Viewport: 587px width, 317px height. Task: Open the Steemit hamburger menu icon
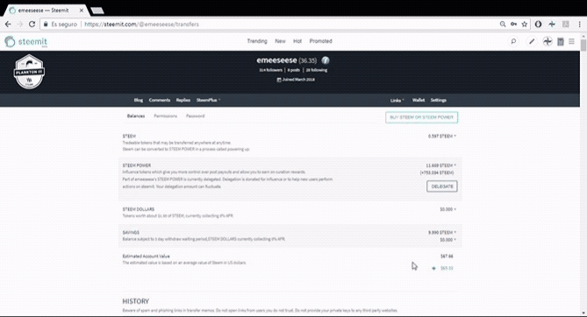571,41
